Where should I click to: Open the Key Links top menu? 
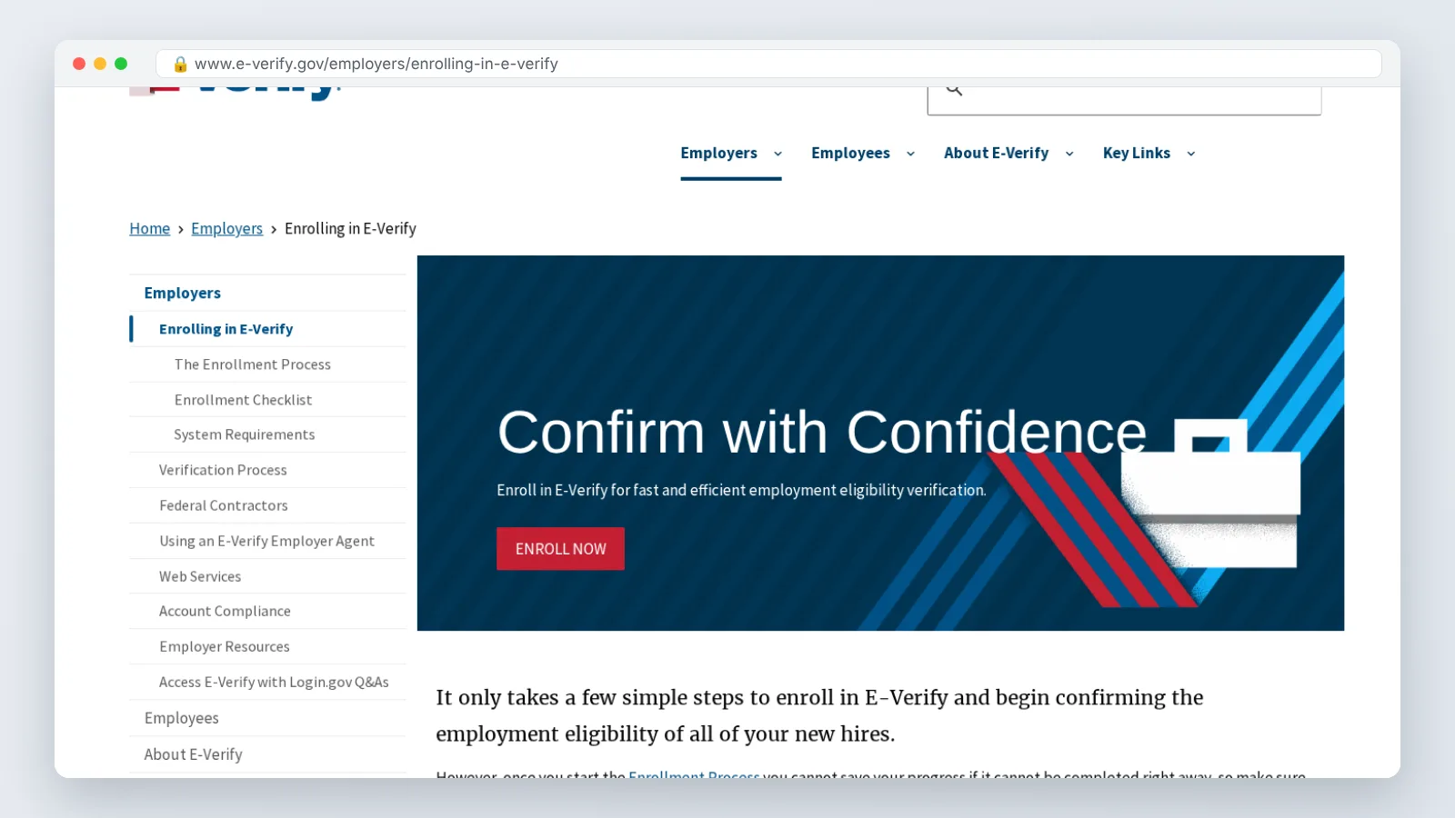pyautogui.click(x=1136, y=153)
